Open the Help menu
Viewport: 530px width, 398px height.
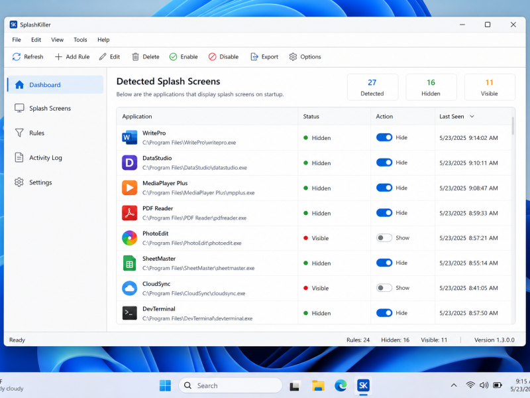click(x=103, y=40)
